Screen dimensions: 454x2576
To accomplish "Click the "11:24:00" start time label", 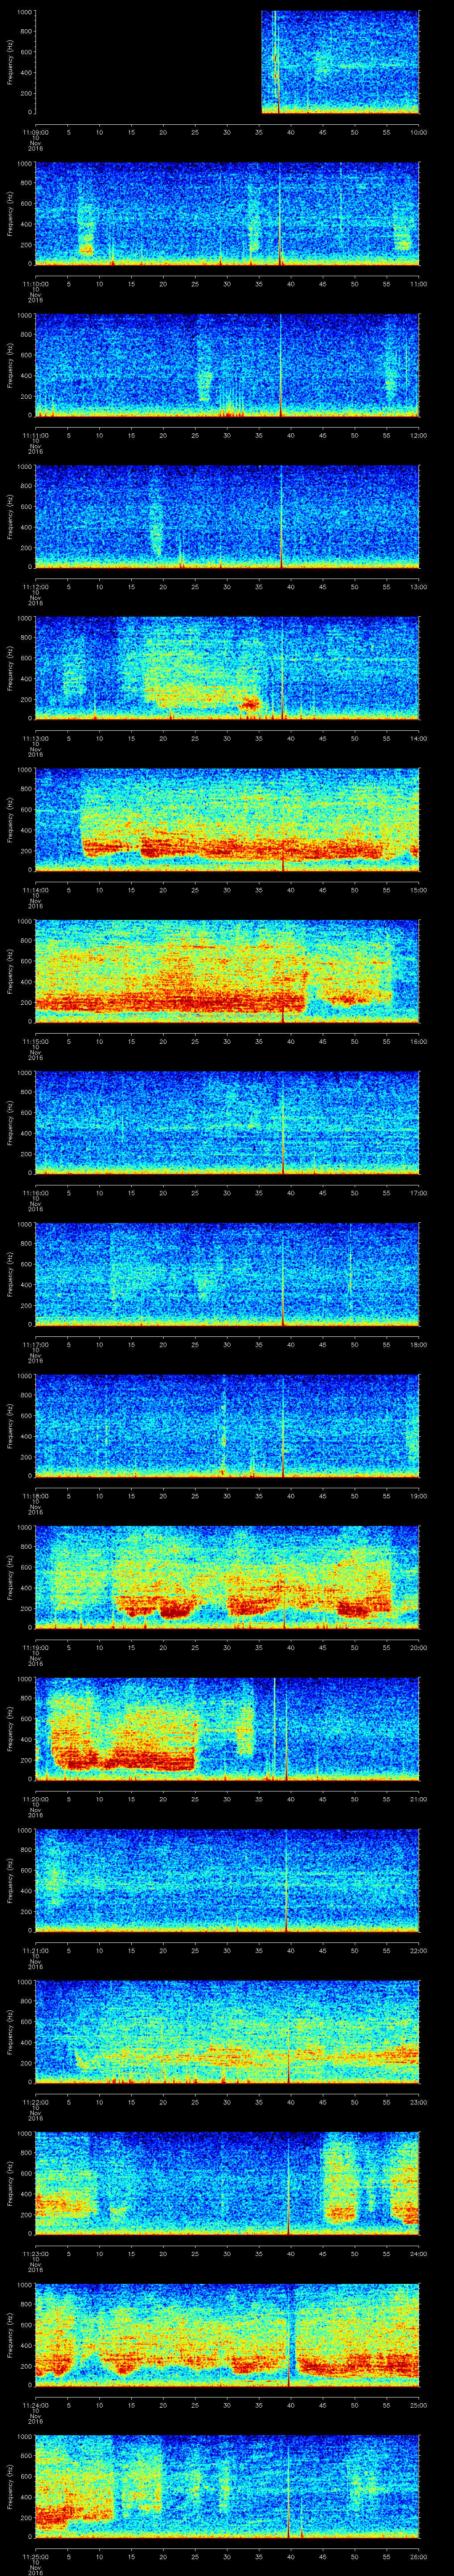I will [36, 2405].
